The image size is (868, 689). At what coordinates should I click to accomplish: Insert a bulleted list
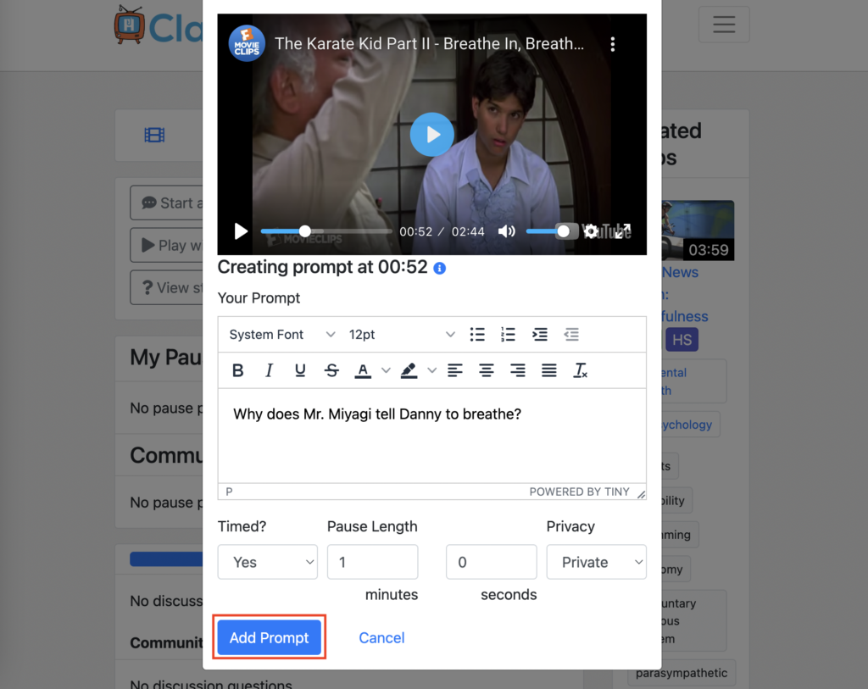(x=477, y=334)
